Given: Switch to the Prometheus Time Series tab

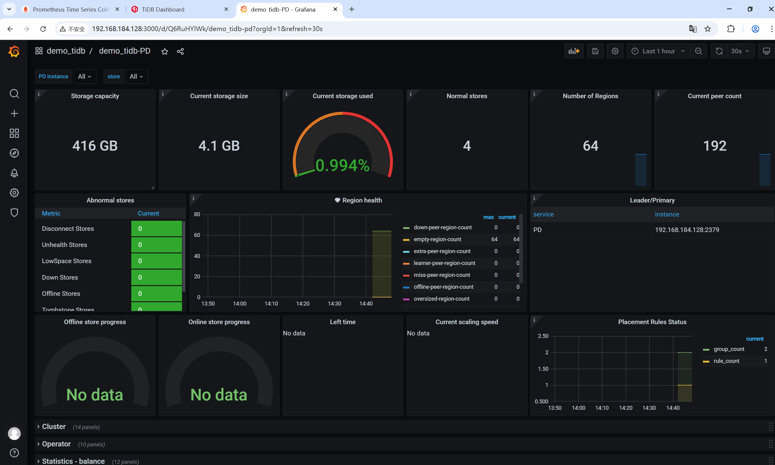Looking at the screenshot, I should click(71, 9).
